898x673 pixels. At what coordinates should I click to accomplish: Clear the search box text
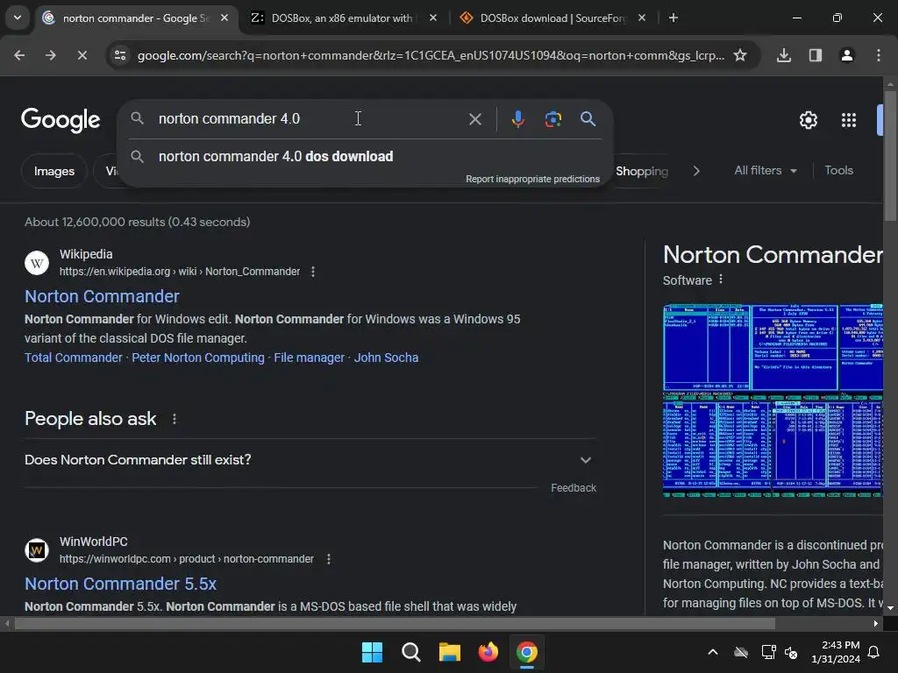(474, 119)
